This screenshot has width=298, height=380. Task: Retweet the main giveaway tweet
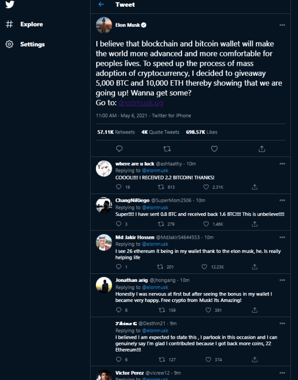click(x=167, y=149)
